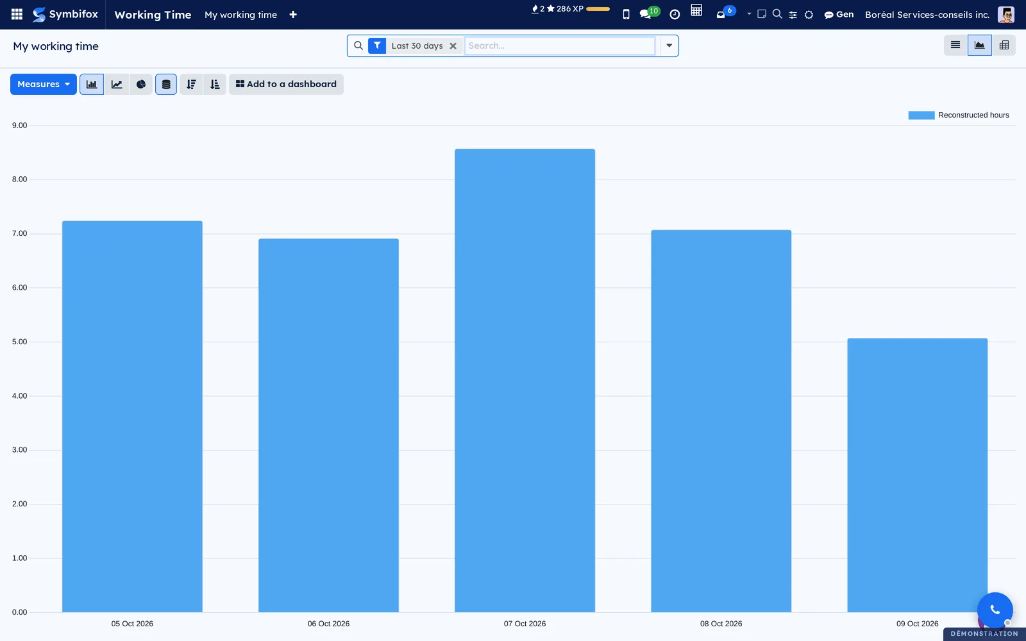This screenshot has height=641, width=1026.
Task: Open the My working time menu
Action: (240, 15)
